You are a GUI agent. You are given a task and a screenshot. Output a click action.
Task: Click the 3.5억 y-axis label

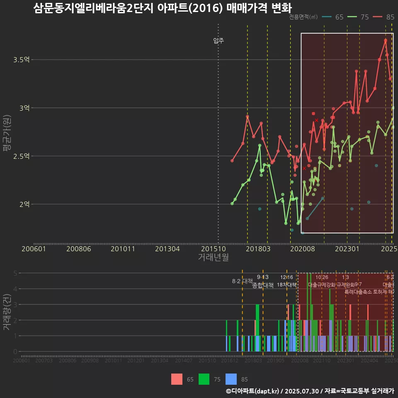pos(22,60)
